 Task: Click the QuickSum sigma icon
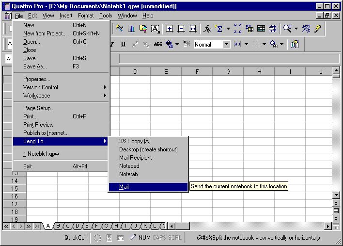click(x=219, y=29)
